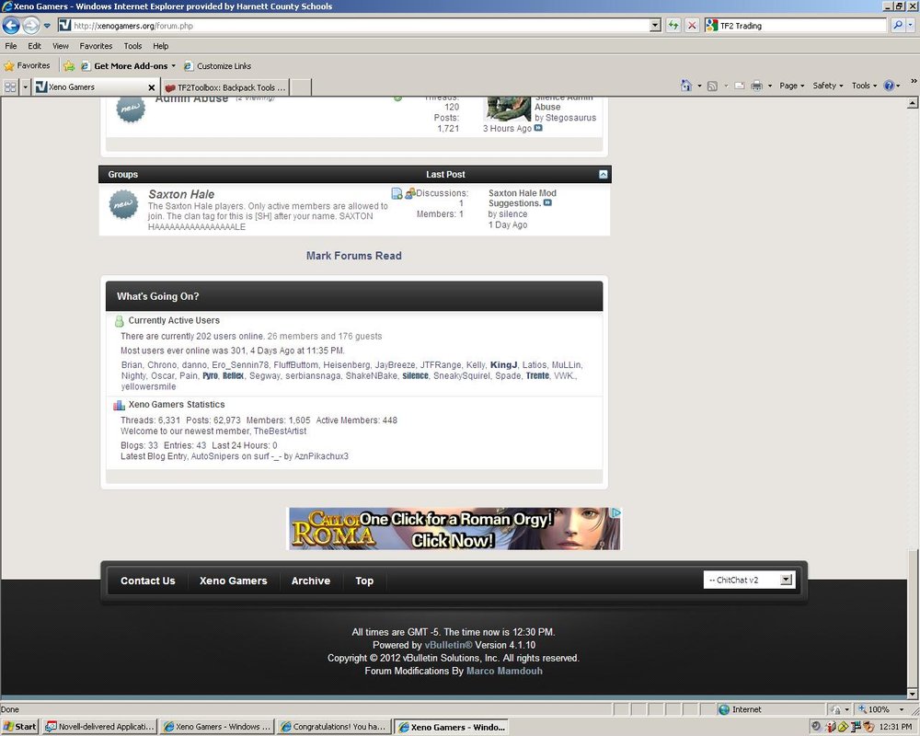920x736 pixels.
Task: Expand the Get More Add-ons dropdown
Action: point(173,65)
